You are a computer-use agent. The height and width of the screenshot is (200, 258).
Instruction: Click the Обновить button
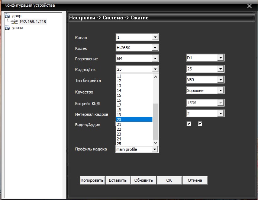click(143, 180)
